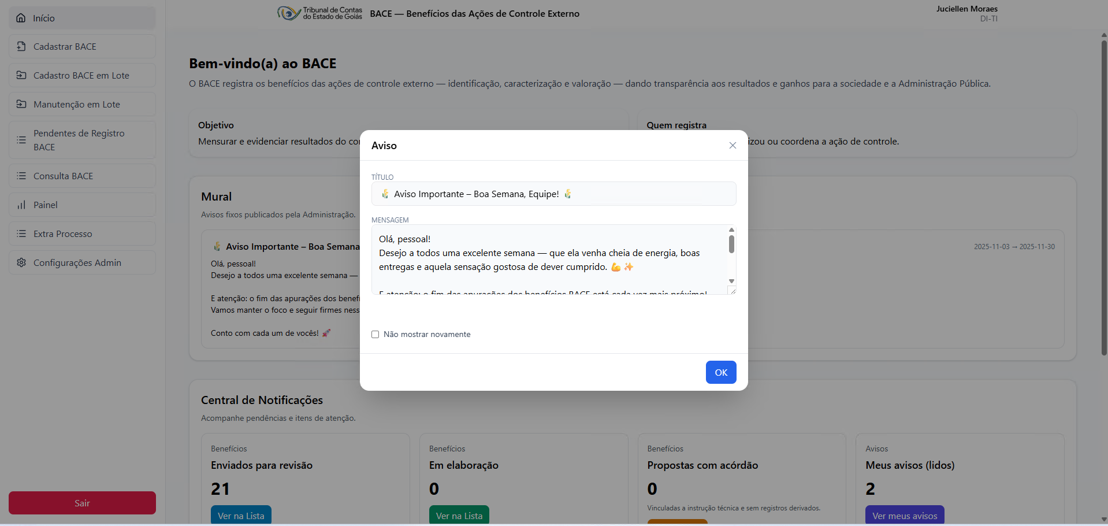Click 'Ver meus avisos' button
Screen dimensions: 1108x526
pyautogui.click(x=904, y=515)
